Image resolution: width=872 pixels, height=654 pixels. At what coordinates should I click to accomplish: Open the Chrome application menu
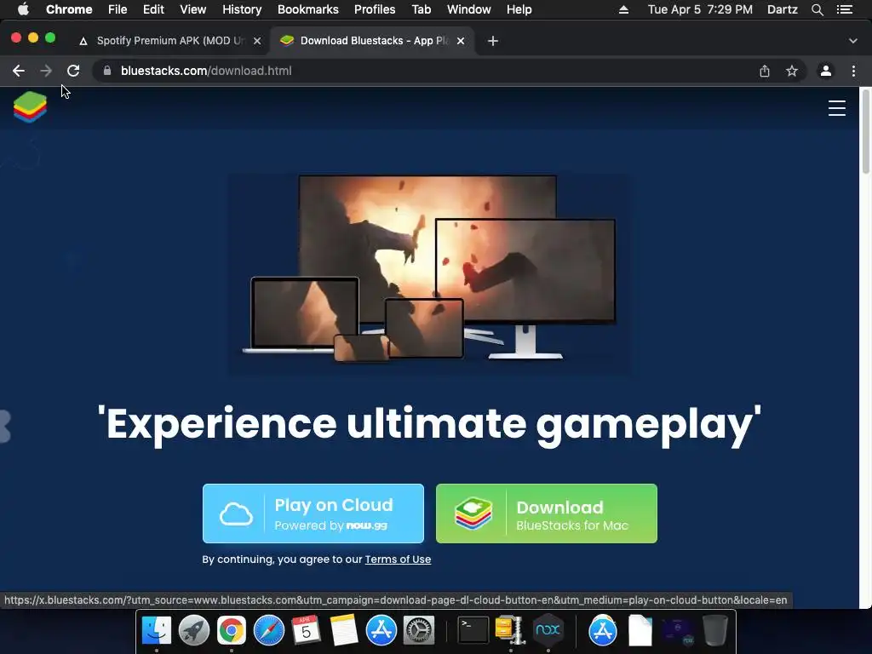tap(69, 9)
